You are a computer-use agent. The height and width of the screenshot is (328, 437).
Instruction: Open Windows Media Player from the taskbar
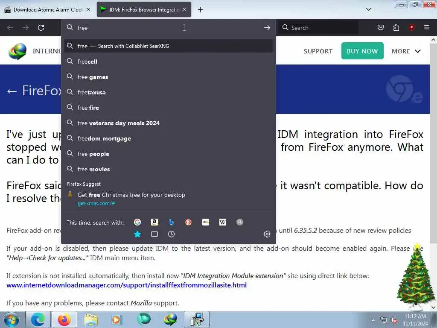(x=116, y=319)
